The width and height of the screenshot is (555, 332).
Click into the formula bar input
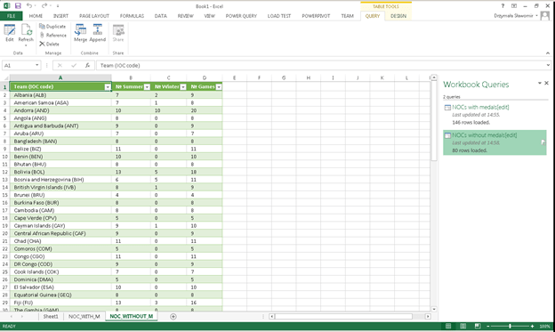click(x=320, y=66)
